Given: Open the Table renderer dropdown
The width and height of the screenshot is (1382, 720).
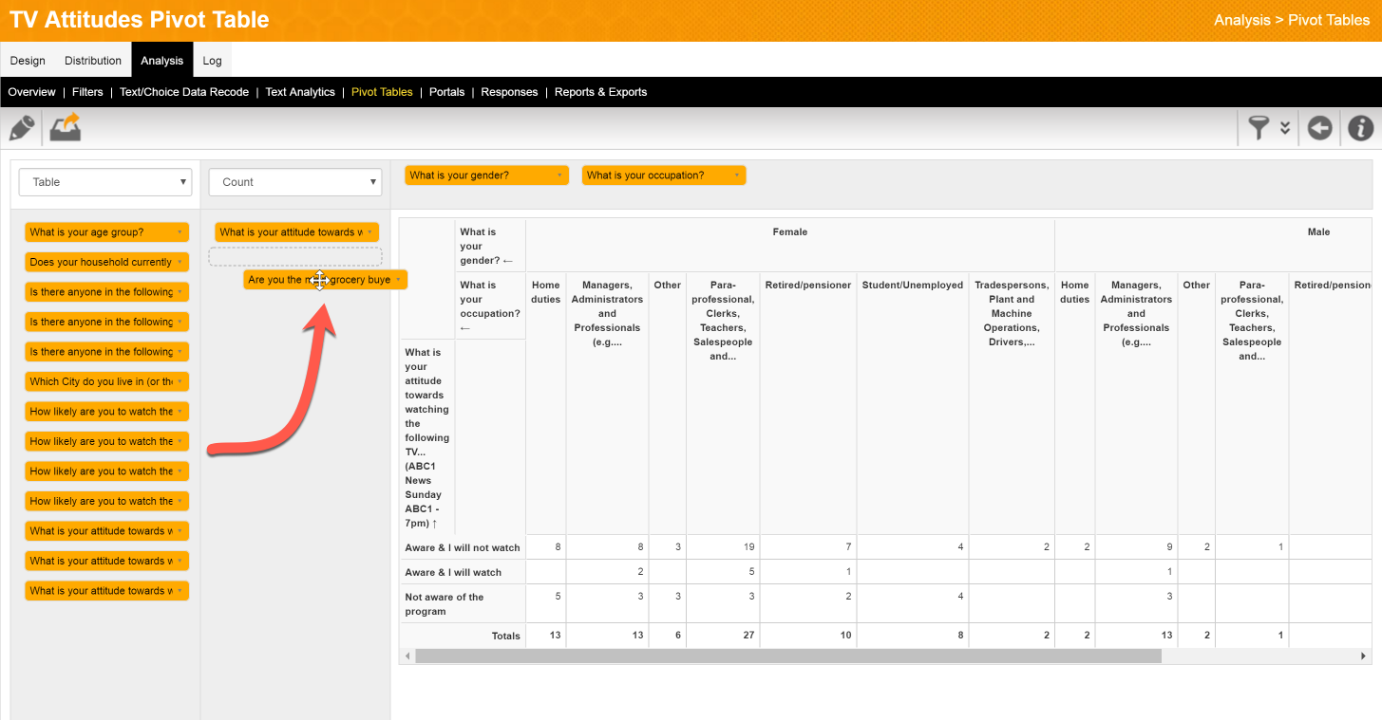Looking at the screenshot, I should (105, 182).
